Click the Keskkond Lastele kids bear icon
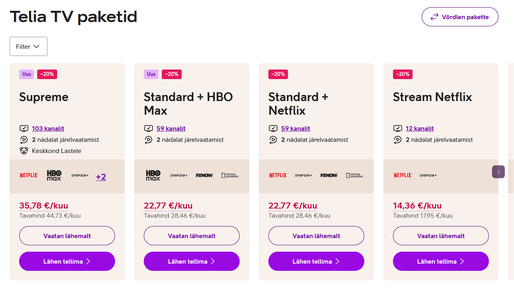This screenshot has width=514, height=300. (24, 151)
